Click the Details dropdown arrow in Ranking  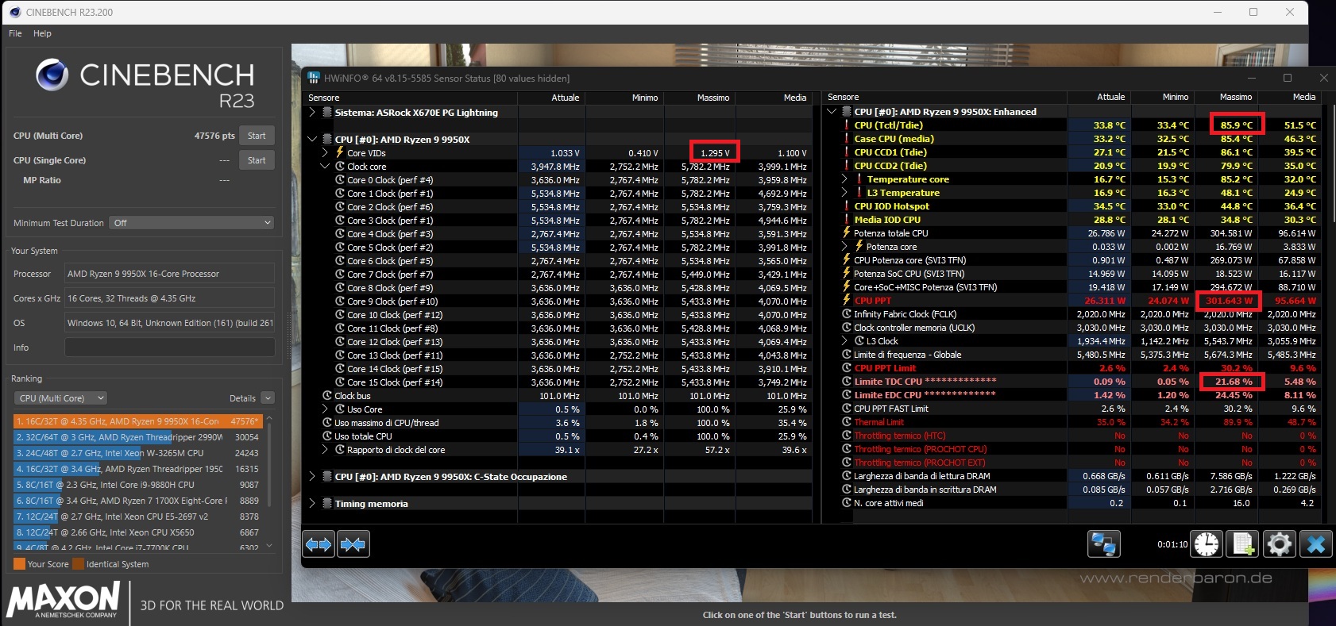coord(268,398)
